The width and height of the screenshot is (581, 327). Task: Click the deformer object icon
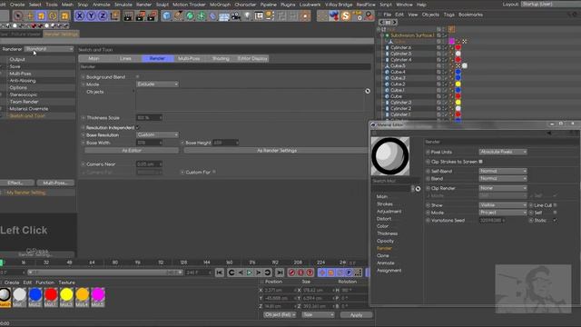click(212, 16)
